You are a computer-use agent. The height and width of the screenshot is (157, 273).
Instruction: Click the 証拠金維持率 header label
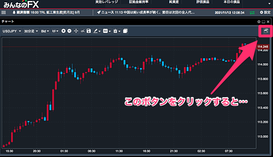pyautogui.click(x=139, y=2)
